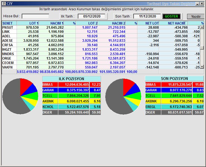Select the LINK row
The image size is (206, 167).
coord(101,32)
